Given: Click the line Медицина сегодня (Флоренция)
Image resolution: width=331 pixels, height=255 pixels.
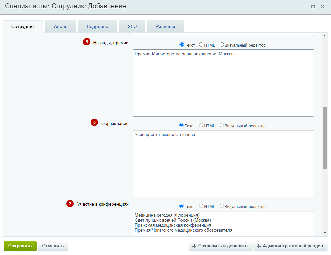Looking at the screenshot, I should (167, 215).
